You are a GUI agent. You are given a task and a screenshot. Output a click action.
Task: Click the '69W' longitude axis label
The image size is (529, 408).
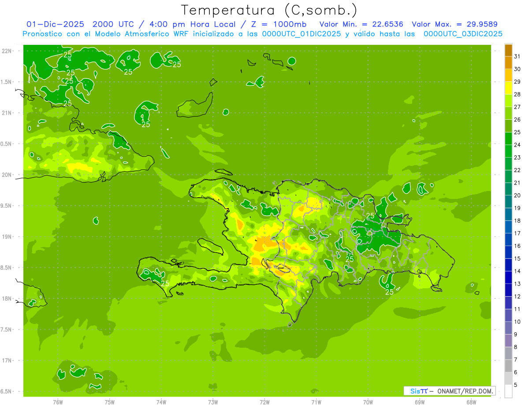[x=420, y=402]
